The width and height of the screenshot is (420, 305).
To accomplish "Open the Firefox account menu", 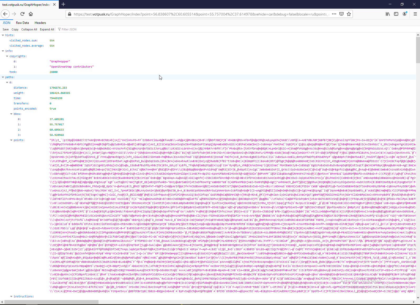I will [405, 14].
